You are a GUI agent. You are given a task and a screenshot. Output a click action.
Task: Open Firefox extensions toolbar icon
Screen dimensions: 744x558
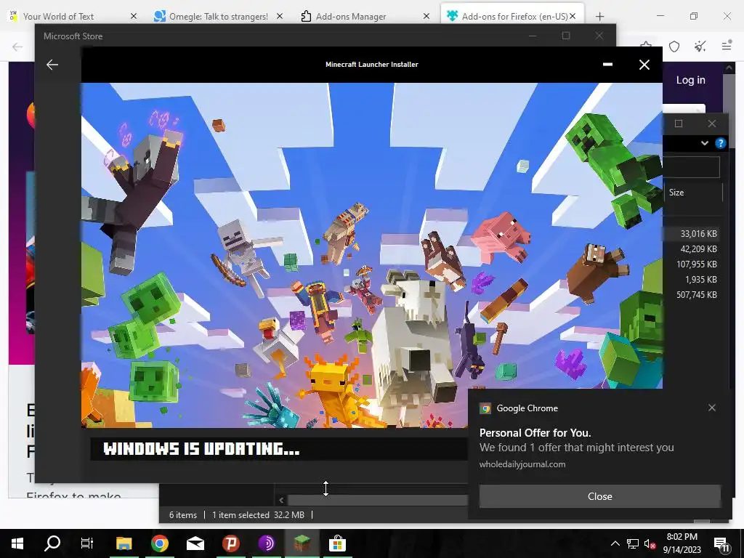700,46
